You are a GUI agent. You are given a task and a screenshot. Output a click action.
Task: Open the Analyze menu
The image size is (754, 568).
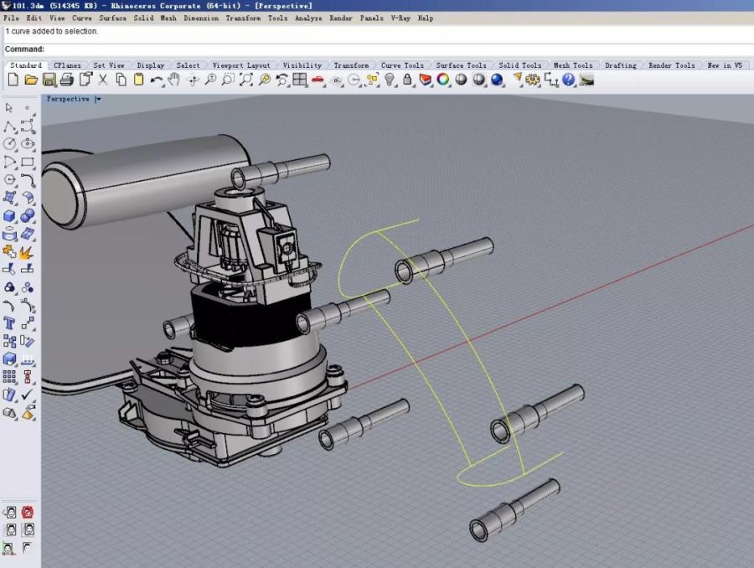[307, 18]
